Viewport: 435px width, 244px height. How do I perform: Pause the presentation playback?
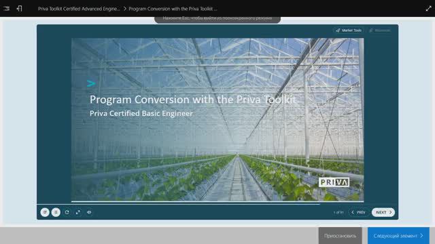(x=56, y=212)
